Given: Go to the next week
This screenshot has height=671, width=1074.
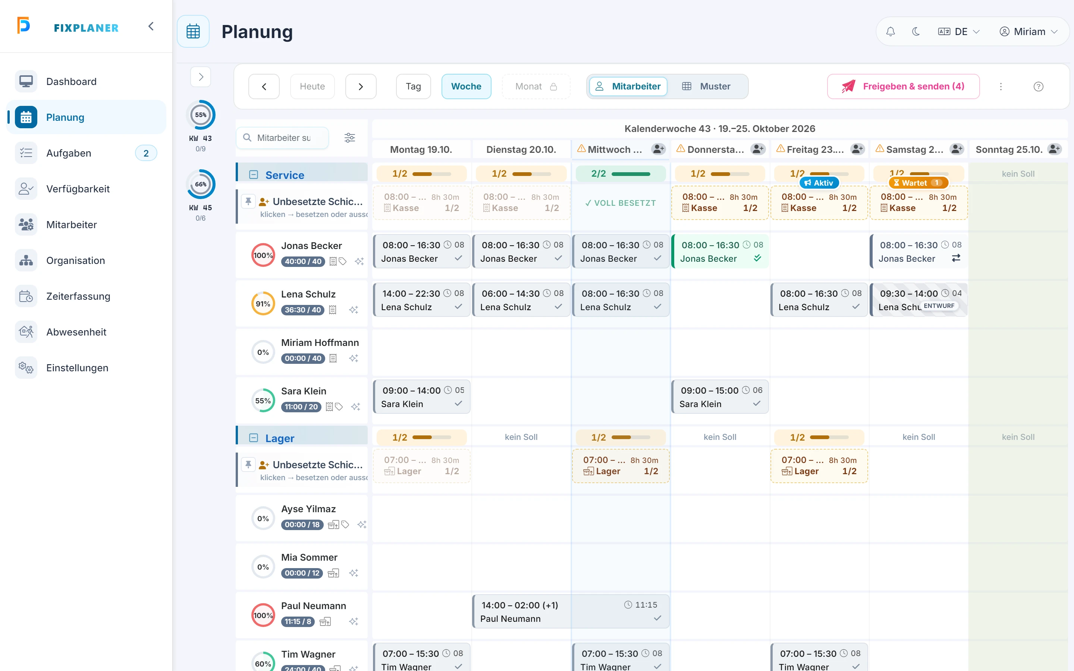Looking at the screenshot, I should [361, 86].
